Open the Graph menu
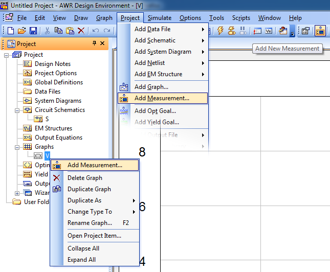This screenshot has width=330, height=272. (104, 18)
